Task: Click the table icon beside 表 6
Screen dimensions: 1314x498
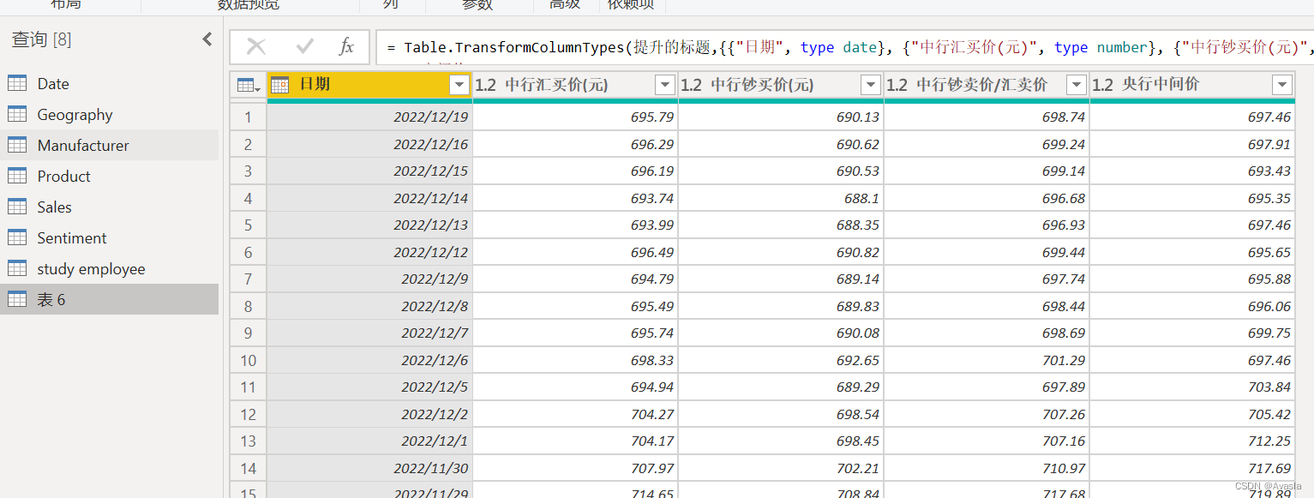Action: 17,299
